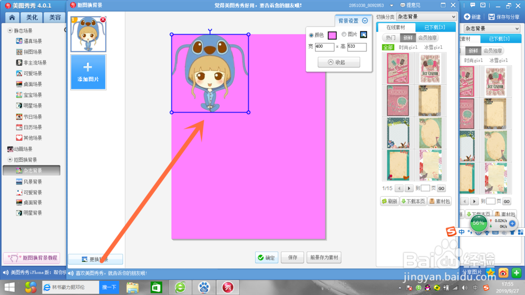Select the 会员独享 filter tab
The image size is (525, 295).
(x=427, y=37)
